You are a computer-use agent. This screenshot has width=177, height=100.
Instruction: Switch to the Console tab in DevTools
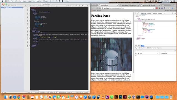149,13
